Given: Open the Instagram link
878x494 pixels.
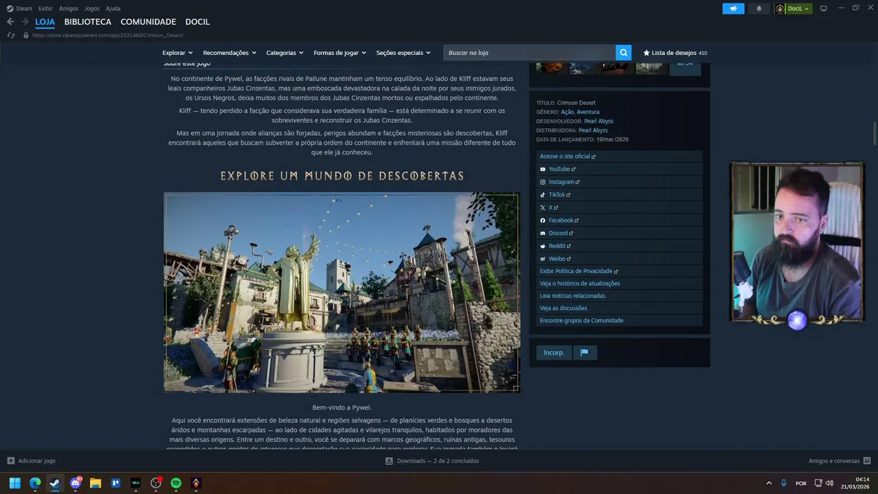Looking at the screenshot, I should 619,182.
